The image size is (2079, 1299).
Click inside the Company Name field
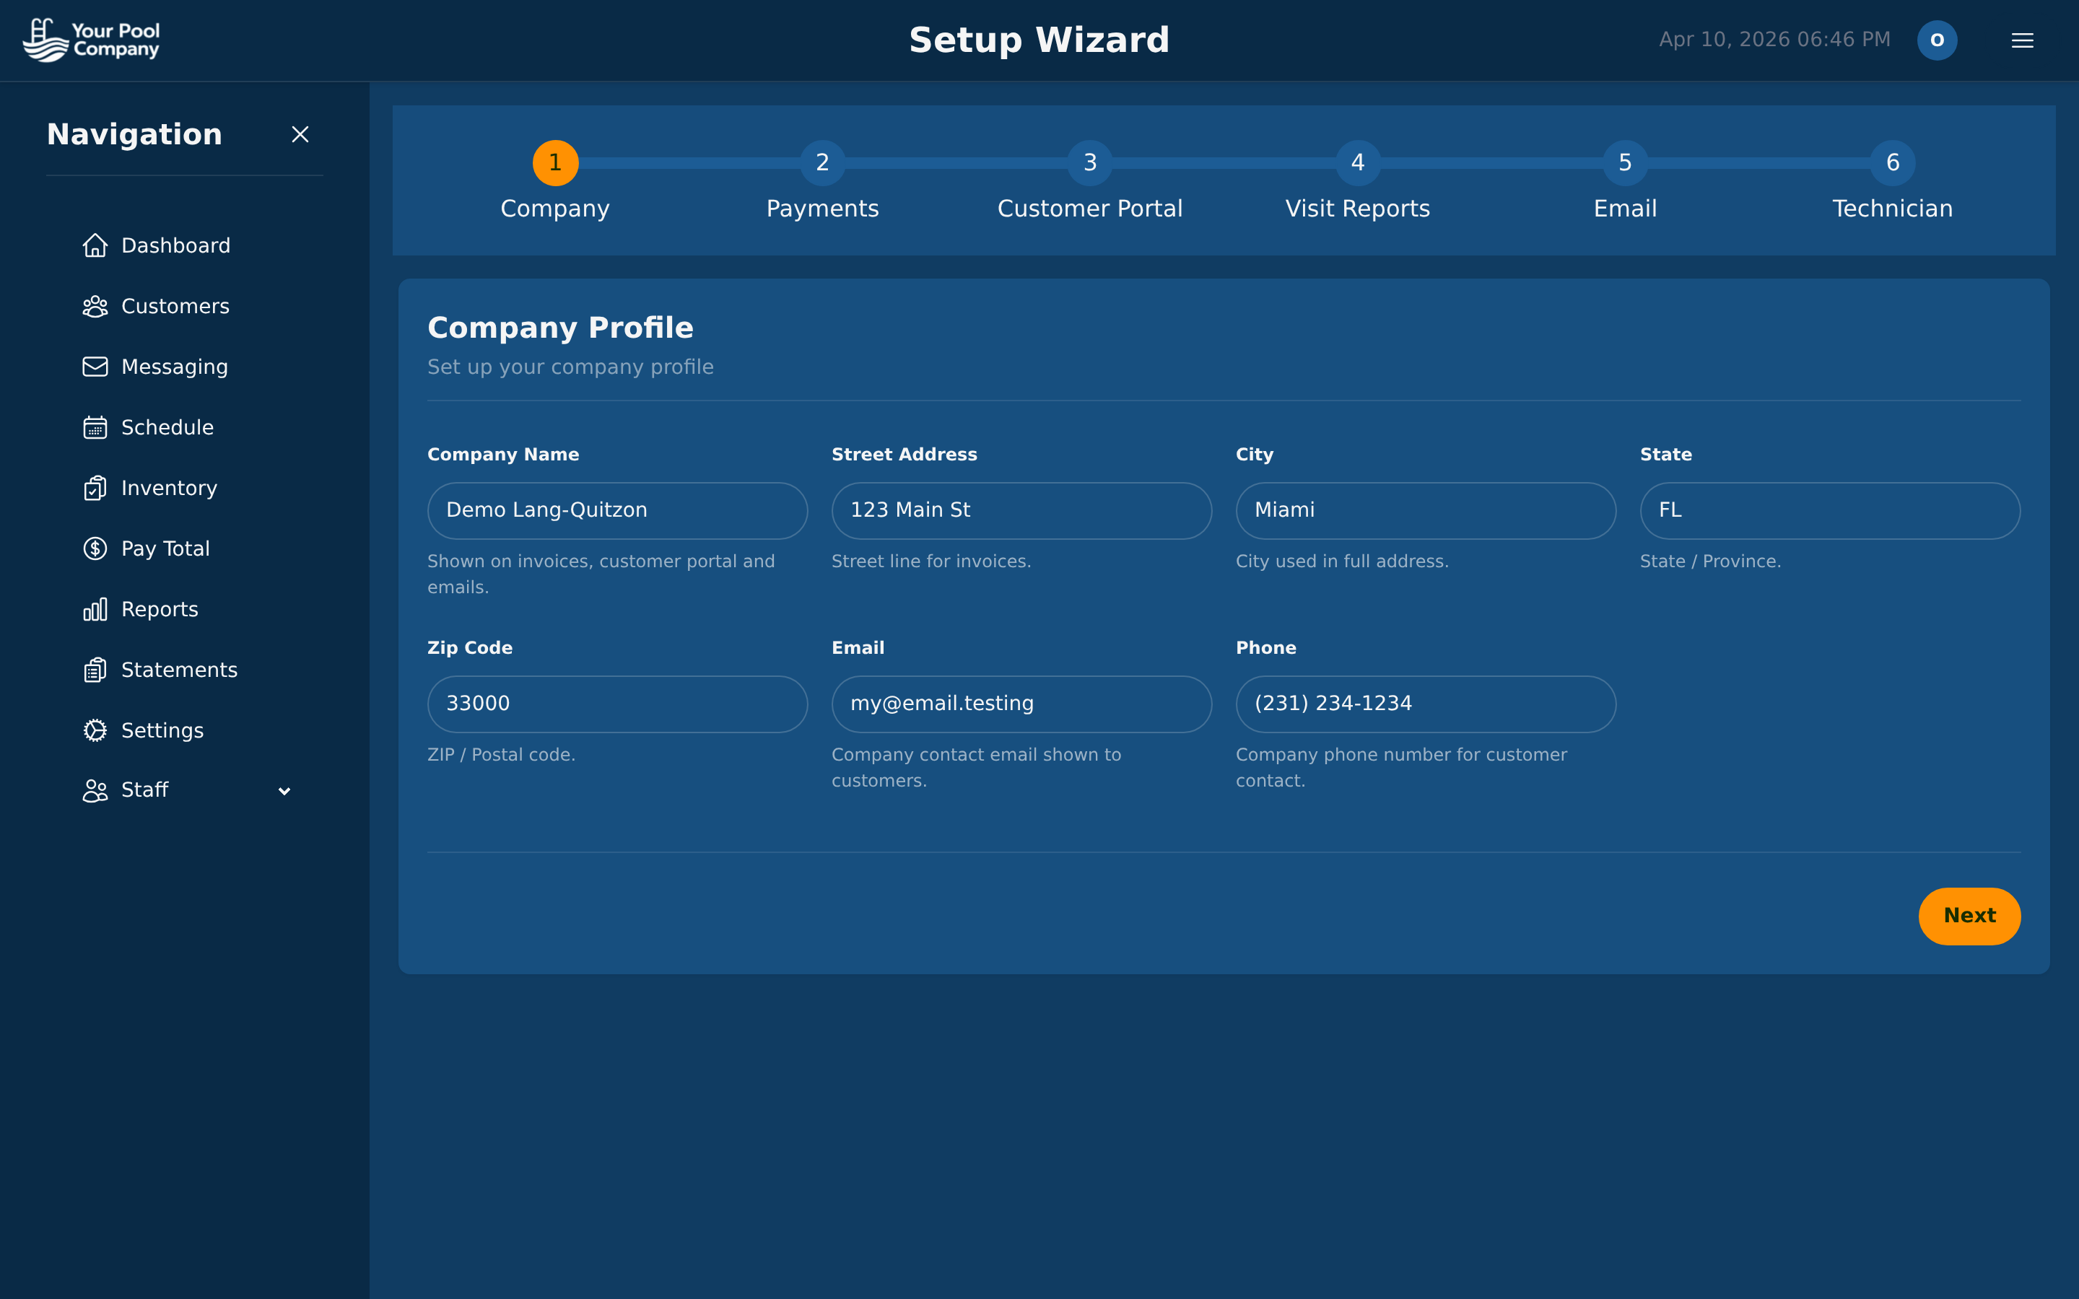coord(616,509)
